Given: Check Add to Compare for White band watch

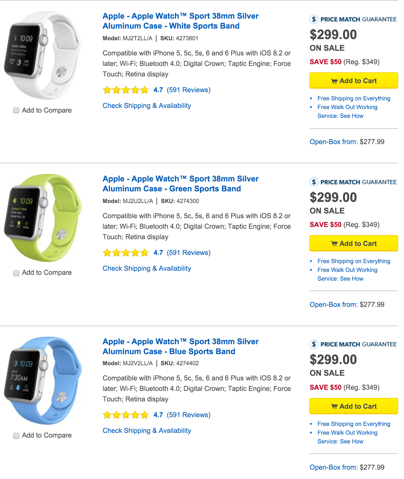Looking at the screenshot, I should coord(16,110).
